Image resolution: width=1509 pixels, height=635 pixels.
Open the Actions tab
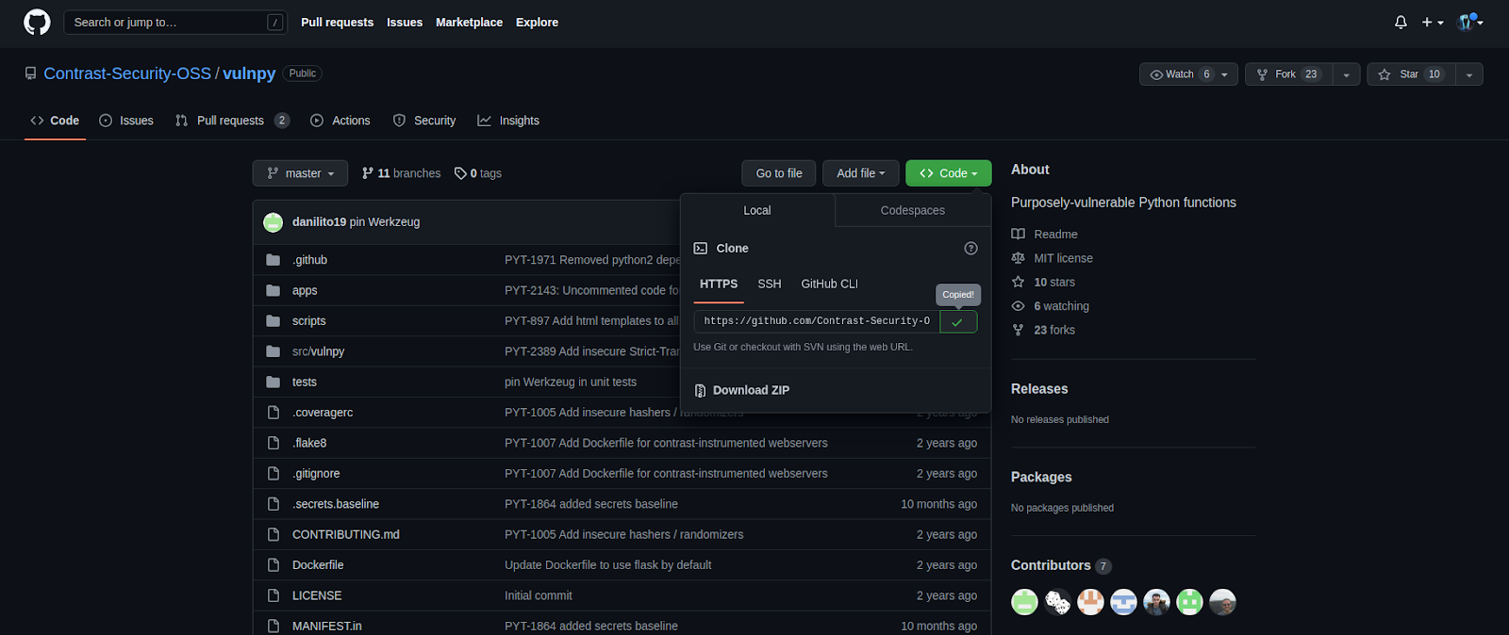340,121
